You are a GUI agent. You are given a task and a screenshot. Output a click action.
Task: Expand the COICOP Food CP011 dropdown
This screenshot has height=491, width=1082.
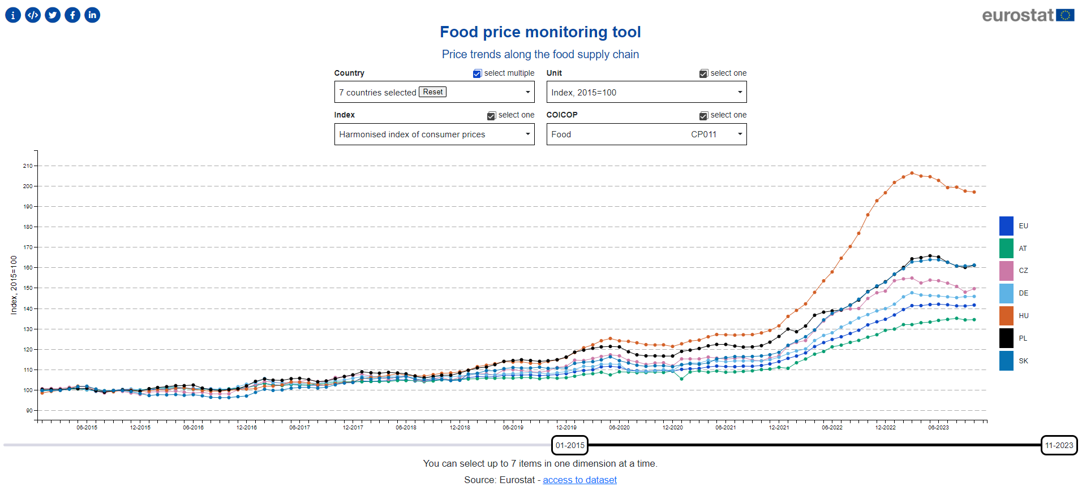pyautogui.click(x=646, y=134)
